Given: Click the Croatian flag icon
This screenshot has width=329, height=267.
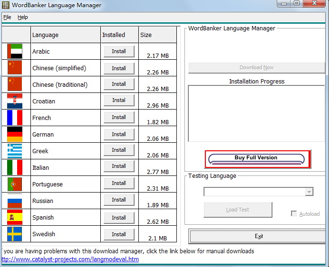Looking at the screenshot, I should pyautogui.click(x=15, y=101).
